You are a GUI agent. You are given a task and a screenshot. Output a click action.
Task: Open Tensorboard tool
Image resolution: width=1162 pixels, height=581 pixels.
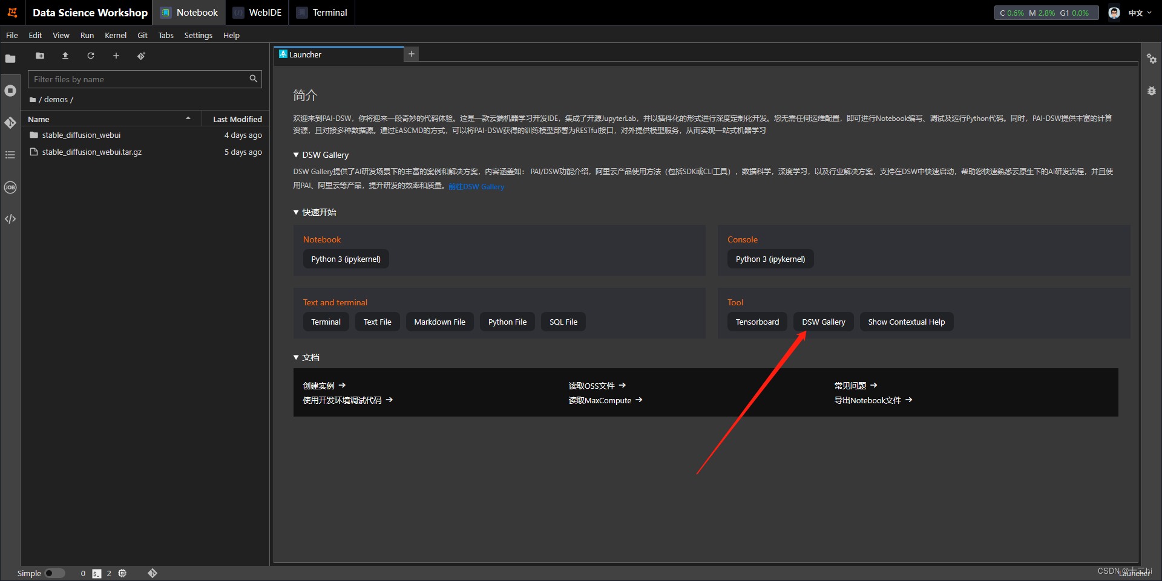[x=758, y=322]
